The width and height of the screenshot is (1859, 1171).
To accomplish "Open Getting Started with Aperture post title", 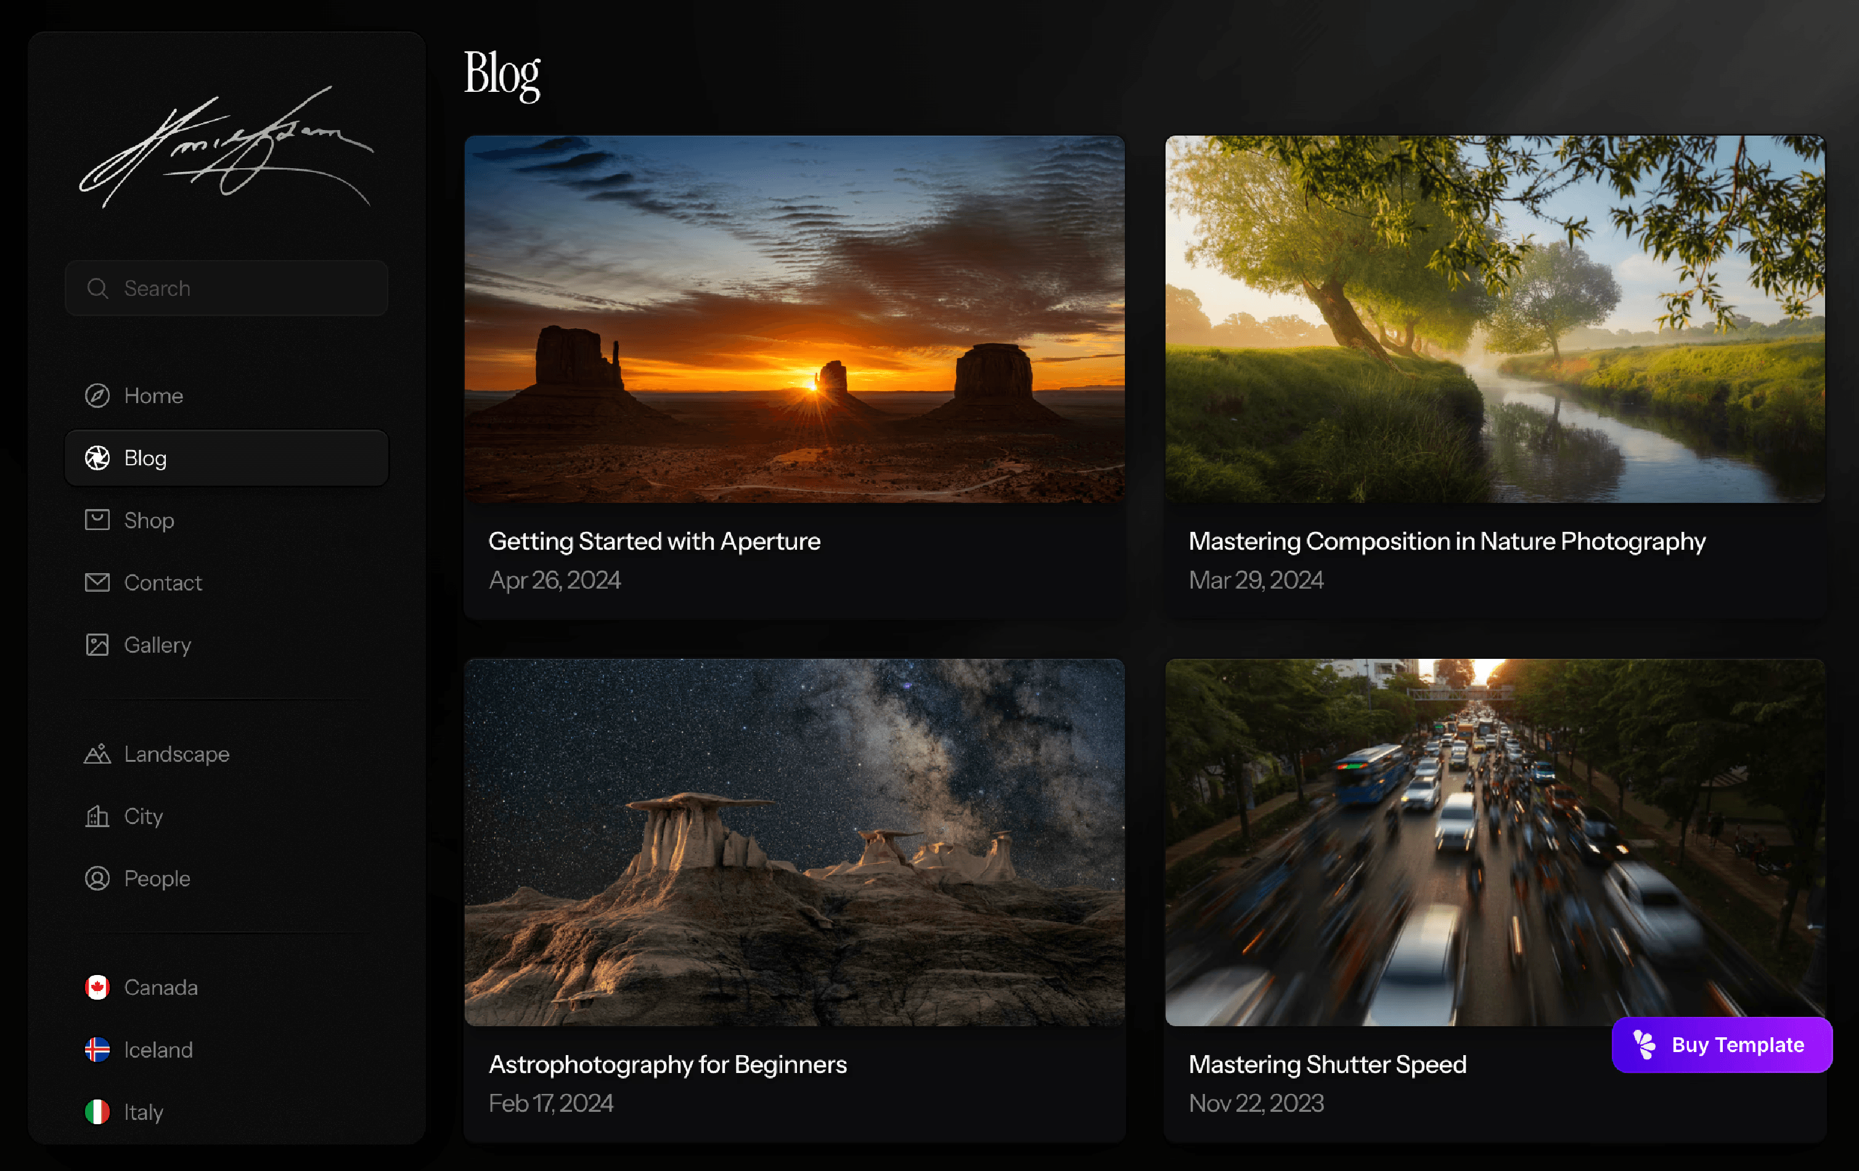I will (654, 541).
